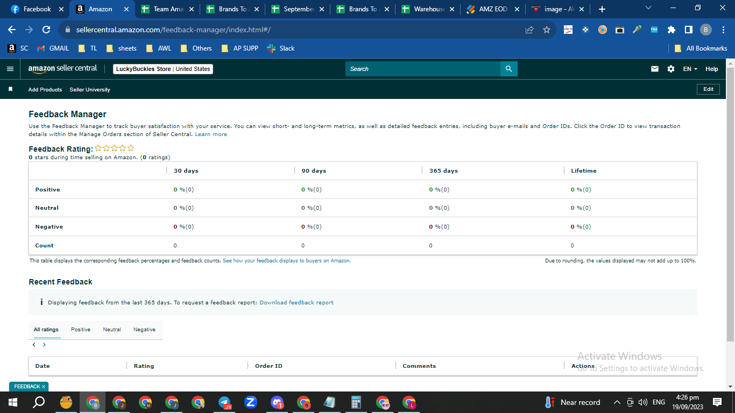The image size is (735, 413).
Task: Open the All Bookmarks folder
Action: (x=701, y=48)
